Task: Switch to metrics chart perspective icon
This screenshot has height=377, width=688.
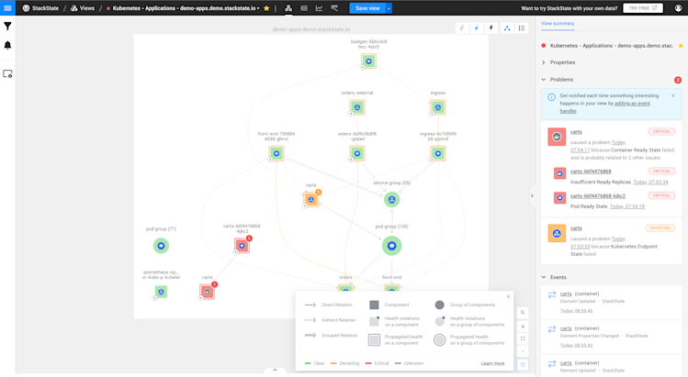Action: pyautogui.click(x=319, y=8)
